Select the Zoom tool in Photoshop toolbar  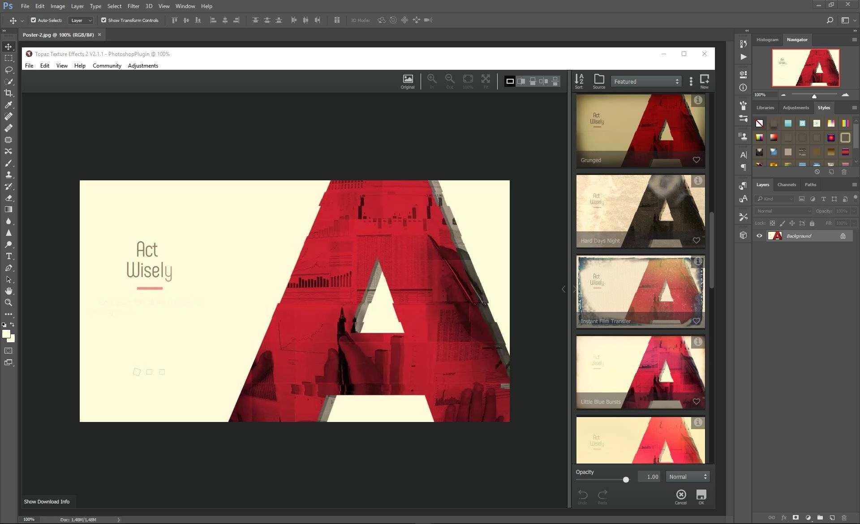[x=9, y=302]
